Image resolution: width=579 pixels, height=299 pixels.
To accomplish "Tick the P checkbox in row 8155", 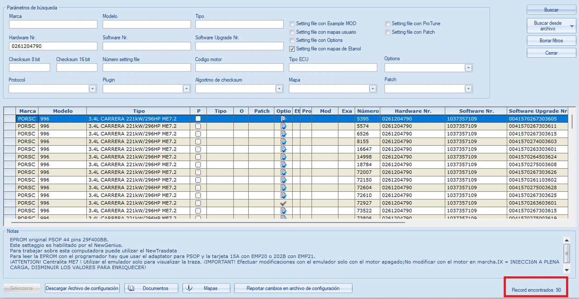I will 198,142.
